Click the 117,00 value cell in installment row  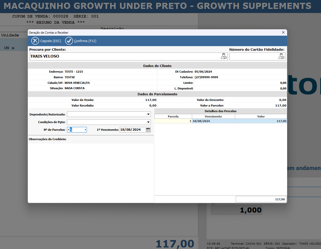tap(261, 121)
